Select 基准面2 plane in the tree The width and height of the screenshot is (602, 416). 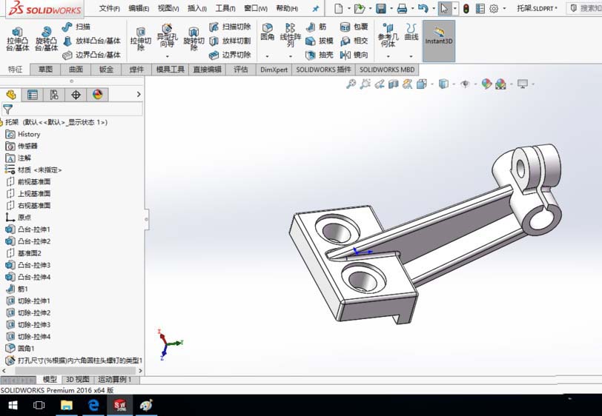click(24, 253)
